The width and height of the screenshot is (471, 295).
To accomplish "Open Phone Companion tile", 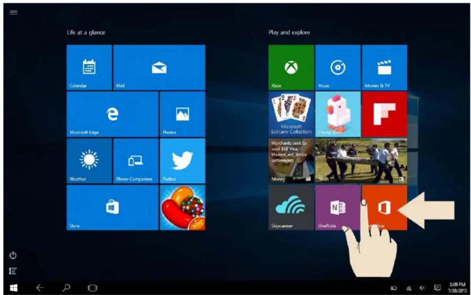I will coord(136,161).
